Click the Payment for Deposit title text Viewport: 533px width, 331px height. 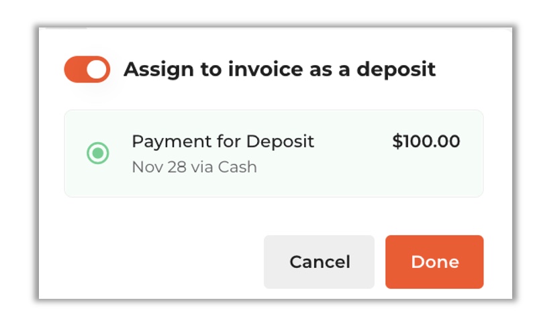pos(223,141)
